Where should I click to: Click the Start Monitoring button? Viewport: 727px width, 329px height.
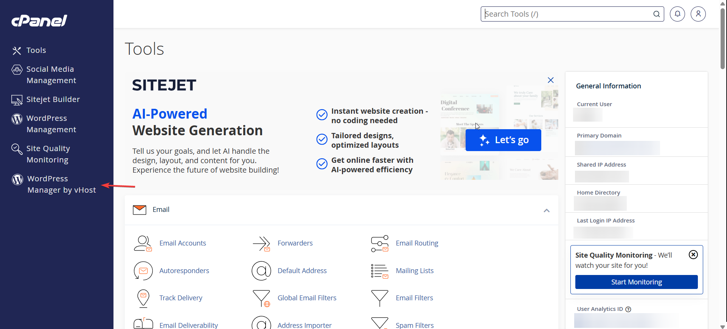tap(636, 282)
